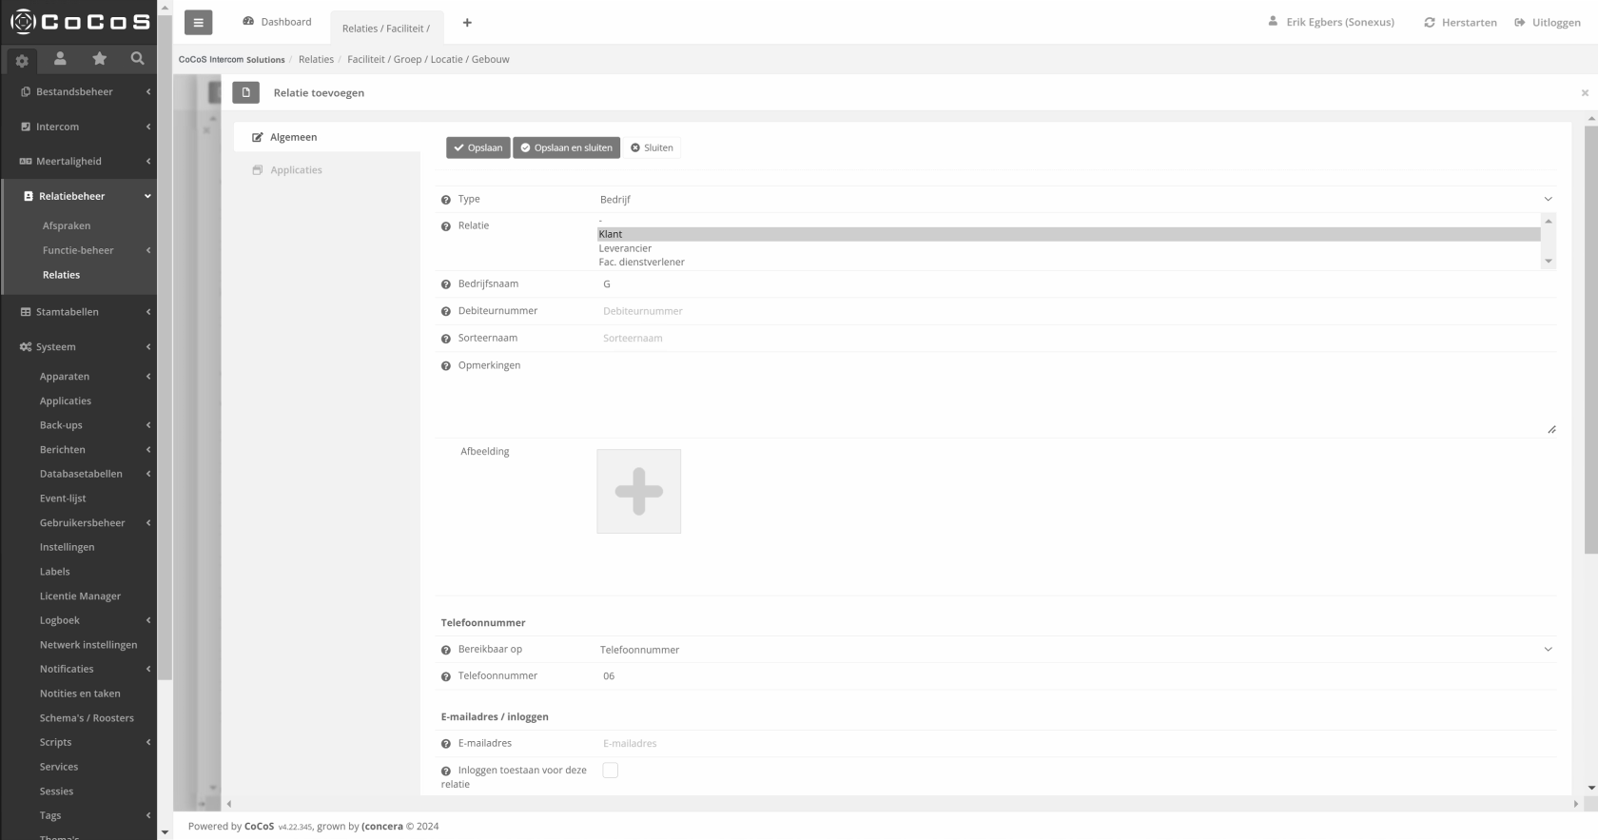Select the user profile icon in sidebar
Screen dimensions: 1598x840
coord(60,59)
